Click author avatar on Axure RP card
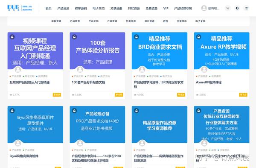Screen dimensions: 256x168 [204, 69]
